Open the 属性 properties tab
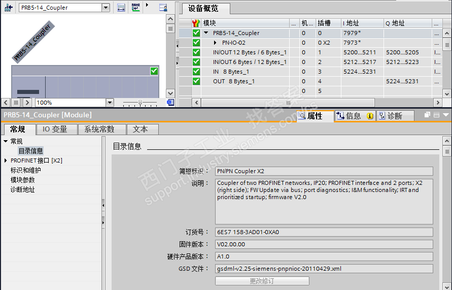 tap(315, 116)
